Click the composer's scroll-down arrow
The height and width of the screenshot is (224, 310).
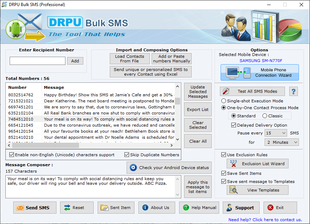[x=178, y=195]
